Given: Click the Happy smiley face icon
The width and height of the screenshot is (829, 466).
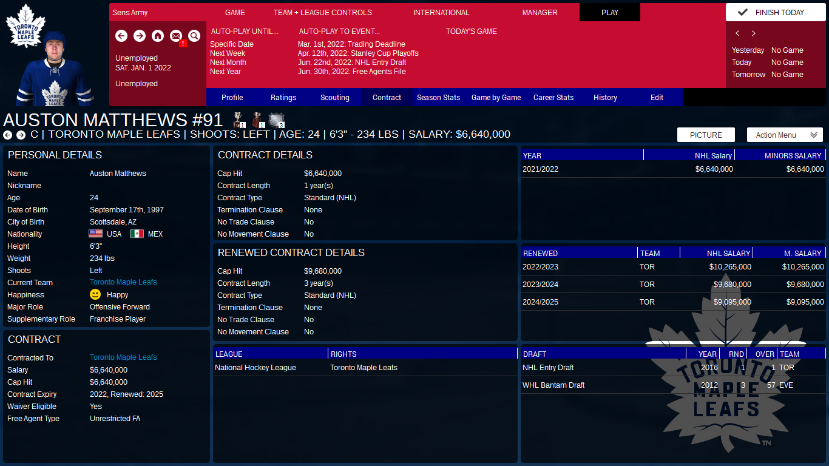Looking at the screenshot, I should 95,294.
